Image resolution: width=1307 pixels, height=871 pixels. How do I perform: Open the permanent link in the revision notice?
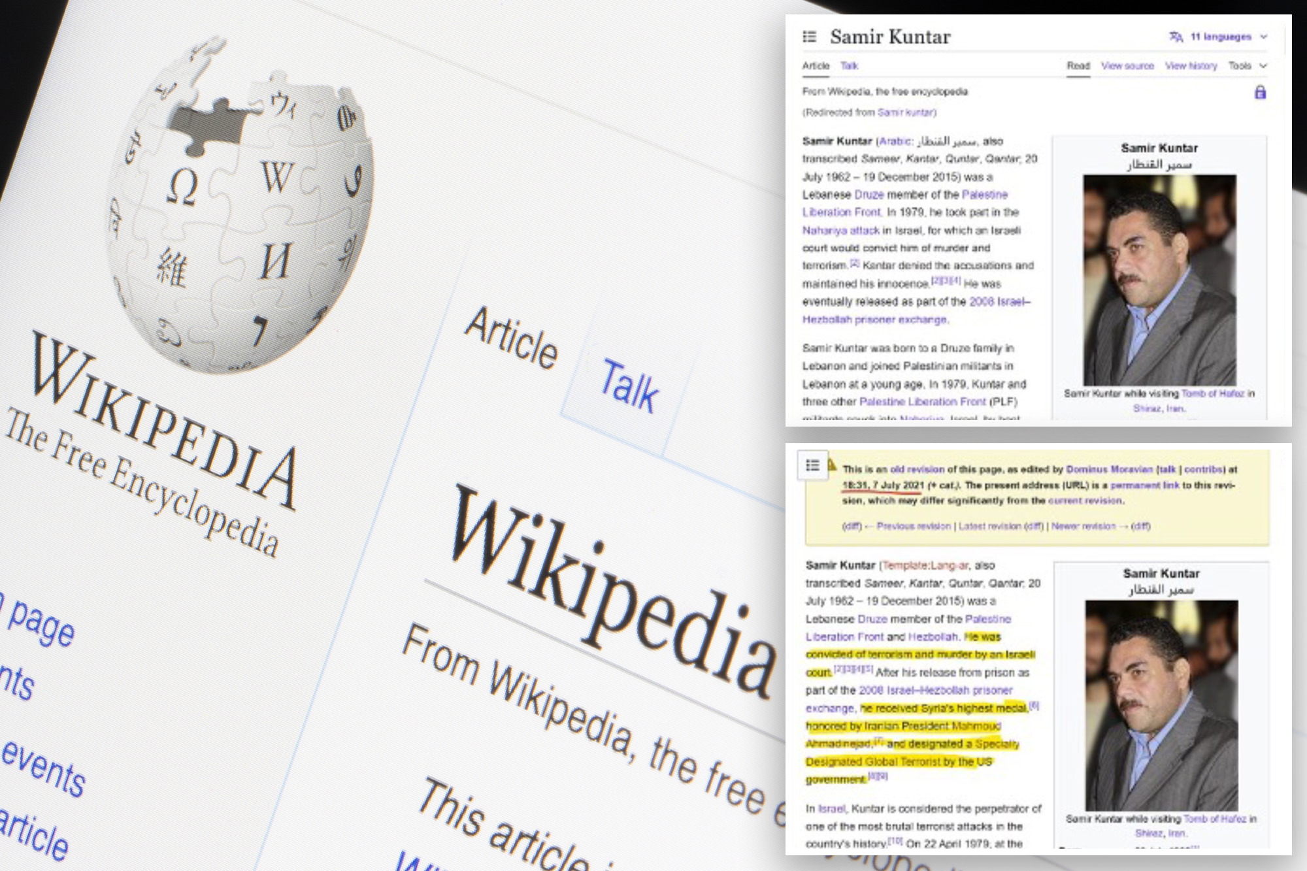1144,485
